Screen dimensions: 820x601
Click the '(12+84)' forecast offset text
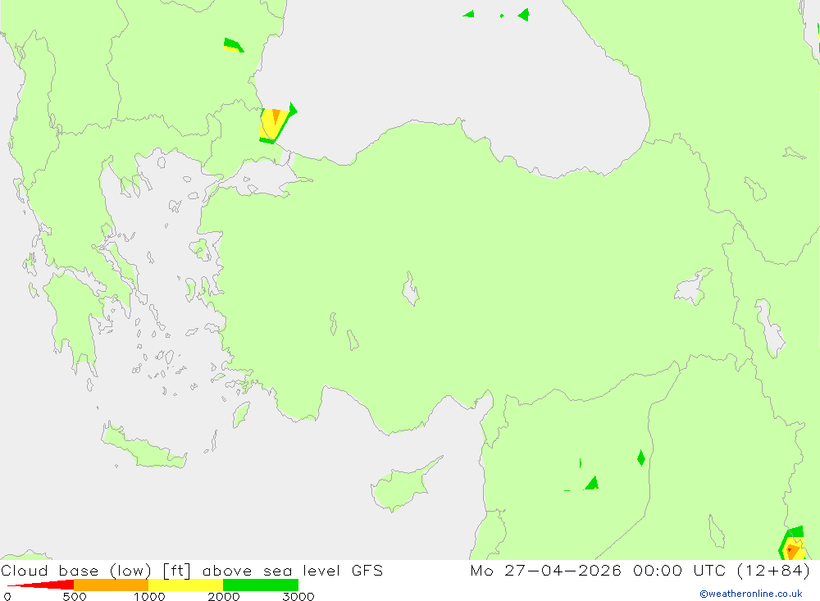(x=773, y=570)
